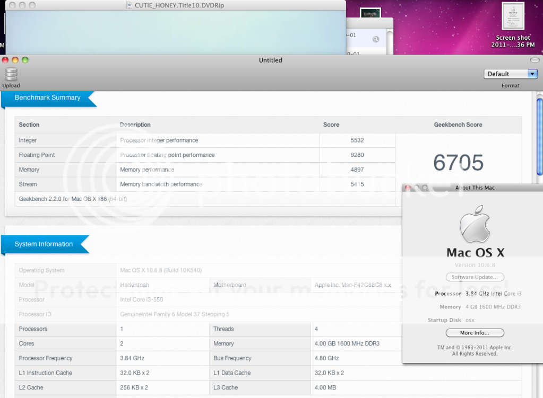Click the 6705 Geekbench score
Image resolution: width=543 pixels, height=398 pixels.
458,163
